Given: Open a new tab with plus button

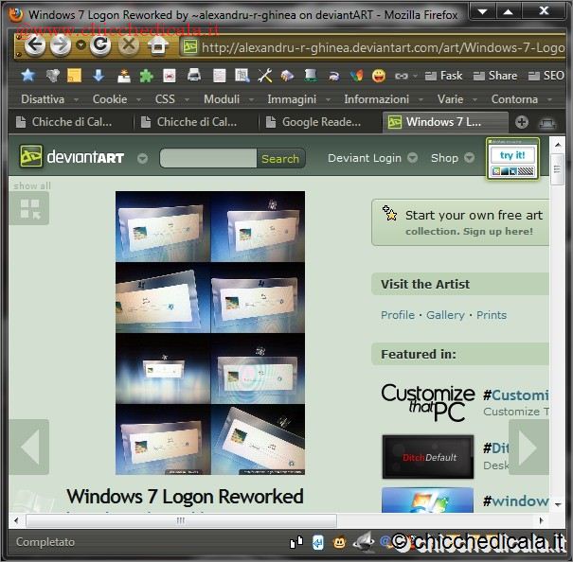Looking at the screenshot, I should [x=521, y=122].
